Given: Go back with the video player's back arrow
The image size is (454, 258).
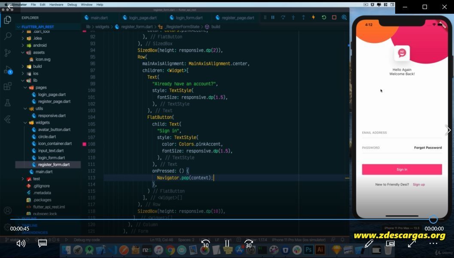Looking at the screenshot, I should pos(10,6).
